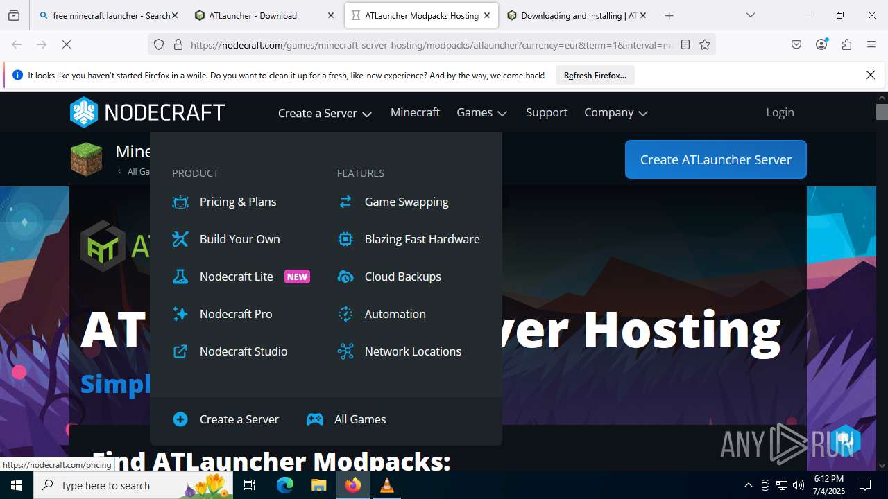
Task: Open the Network Locations feature link
Action: pos(413,351)
